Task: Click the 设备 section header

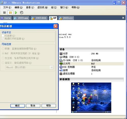Action: pyautogui.click(x=91, y=49)
